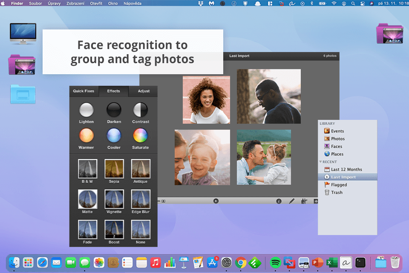This screenshot has width=409, height=273.
Task: Make the photo Warmer
Action: [86, 135]
